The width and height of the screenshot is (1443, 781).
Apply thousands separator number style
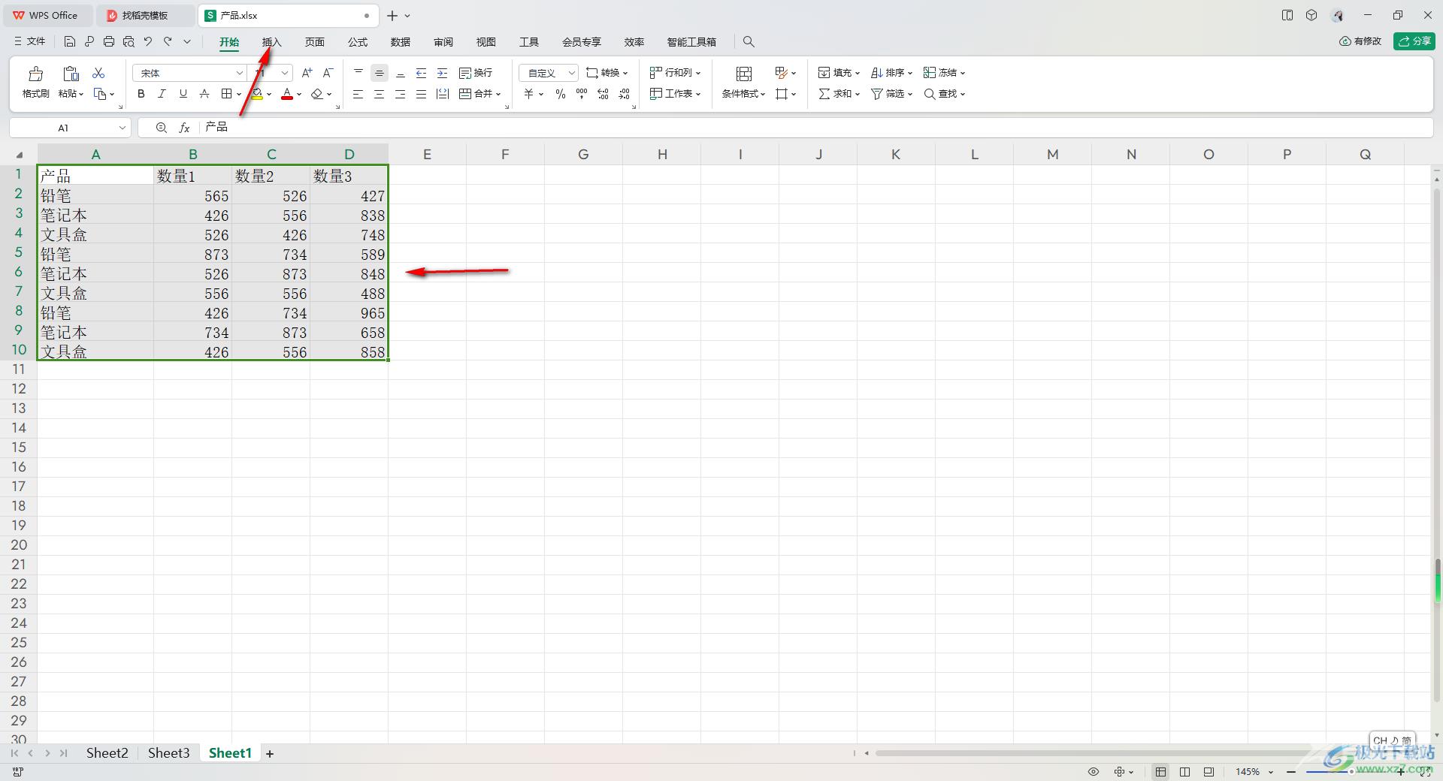582,94
